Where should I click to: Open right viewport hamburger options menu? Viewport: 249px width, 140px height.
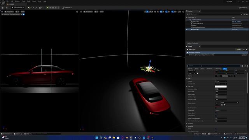click(81, 12)
